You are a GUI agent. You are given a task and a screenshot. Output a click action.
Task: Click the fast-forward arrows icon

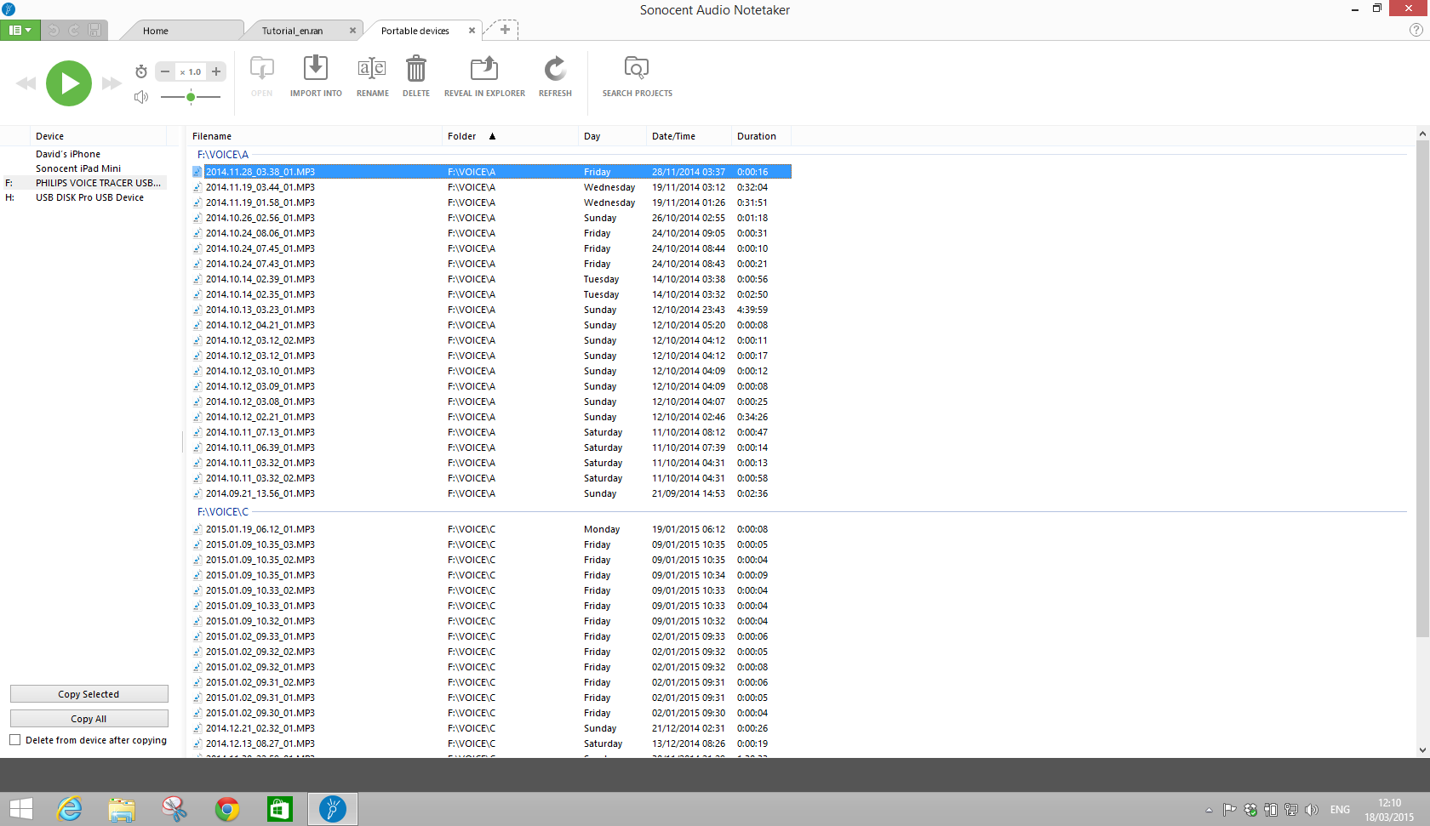112,83
